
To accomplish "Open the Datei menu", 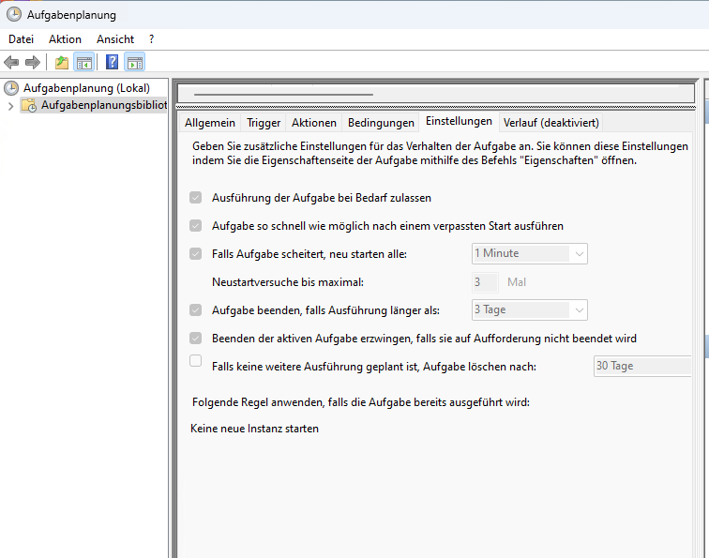I will (21, 39).
